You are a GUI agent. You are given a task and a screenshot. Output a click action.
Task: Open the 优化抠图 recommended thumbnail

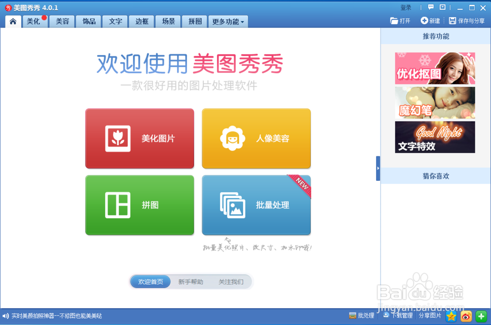point(435,68)
